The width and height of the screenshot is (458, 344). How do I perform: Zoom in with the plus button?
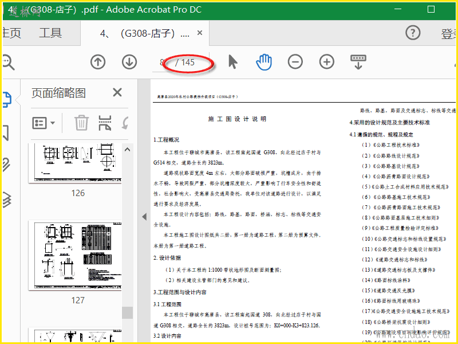(x=327, y=62)
